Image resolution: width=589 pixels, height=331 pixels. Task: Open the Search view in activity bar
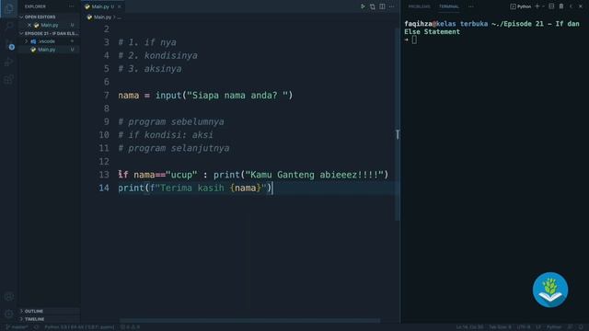click(9, 26)
